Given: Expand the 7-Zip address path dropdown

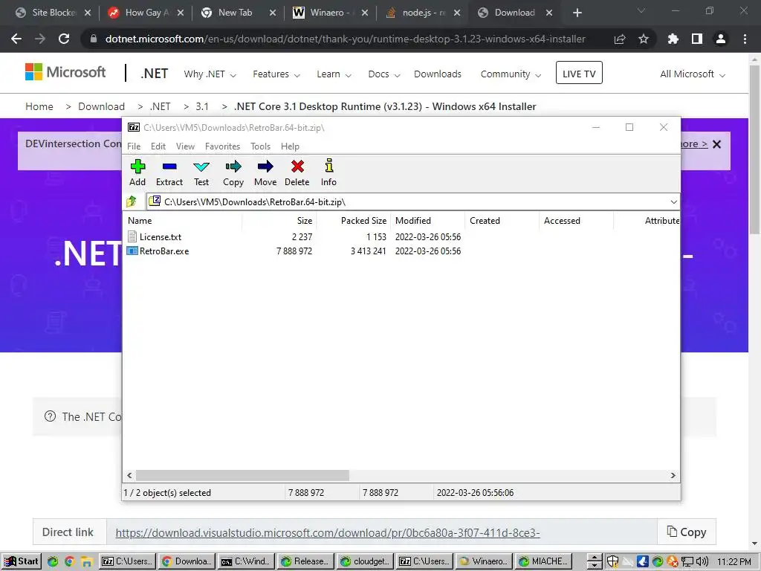Looking at the screenshot, I should click(x=673, y=202).
